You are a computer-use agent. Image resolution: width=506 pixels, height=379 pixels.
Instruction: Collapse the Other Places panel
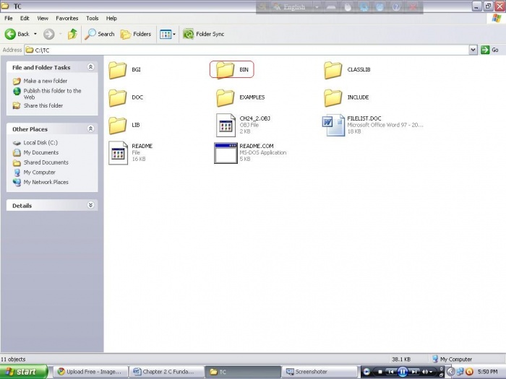pyautogui.click(x=90, y=128)
